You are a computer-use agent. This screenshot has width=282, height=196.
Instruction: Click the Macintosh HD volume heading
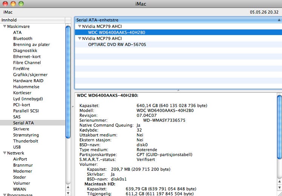(x=100, y=184)
